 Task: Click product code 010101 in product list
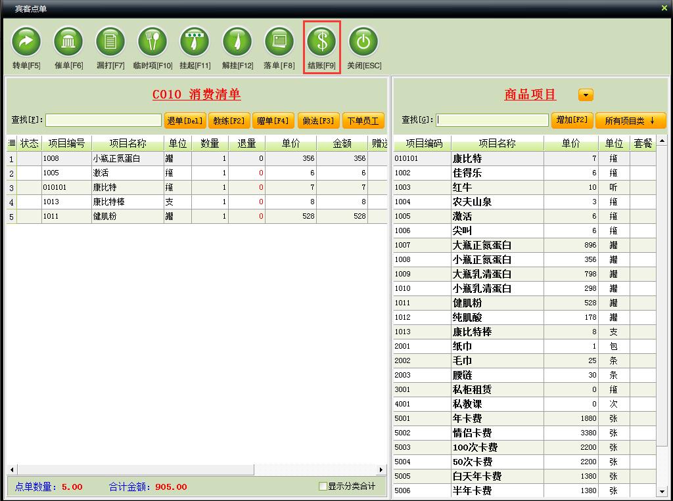406,158
